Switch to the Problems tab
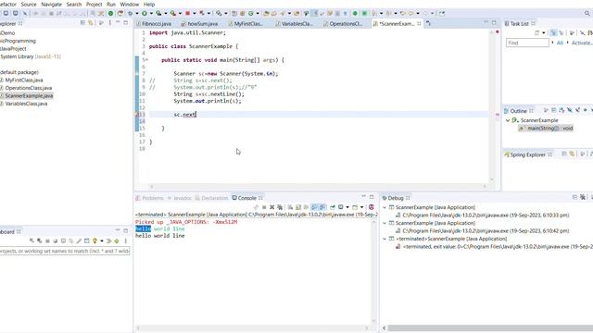The height and width of the screenshot is (333, 593). [x=150, y=198]
